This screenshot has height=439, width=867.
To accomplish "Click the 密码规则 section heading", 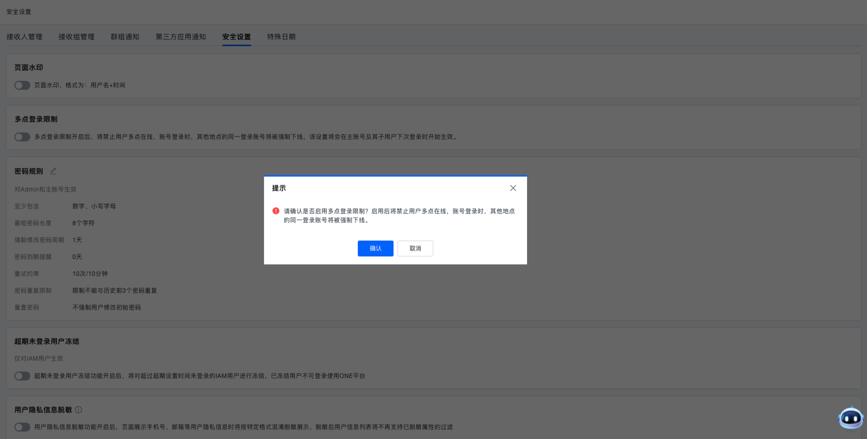I will click(29, 171).
